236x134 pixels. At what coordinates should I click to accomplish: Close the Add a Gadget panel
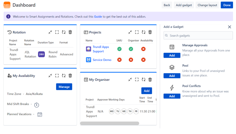[x=229, y=27]
